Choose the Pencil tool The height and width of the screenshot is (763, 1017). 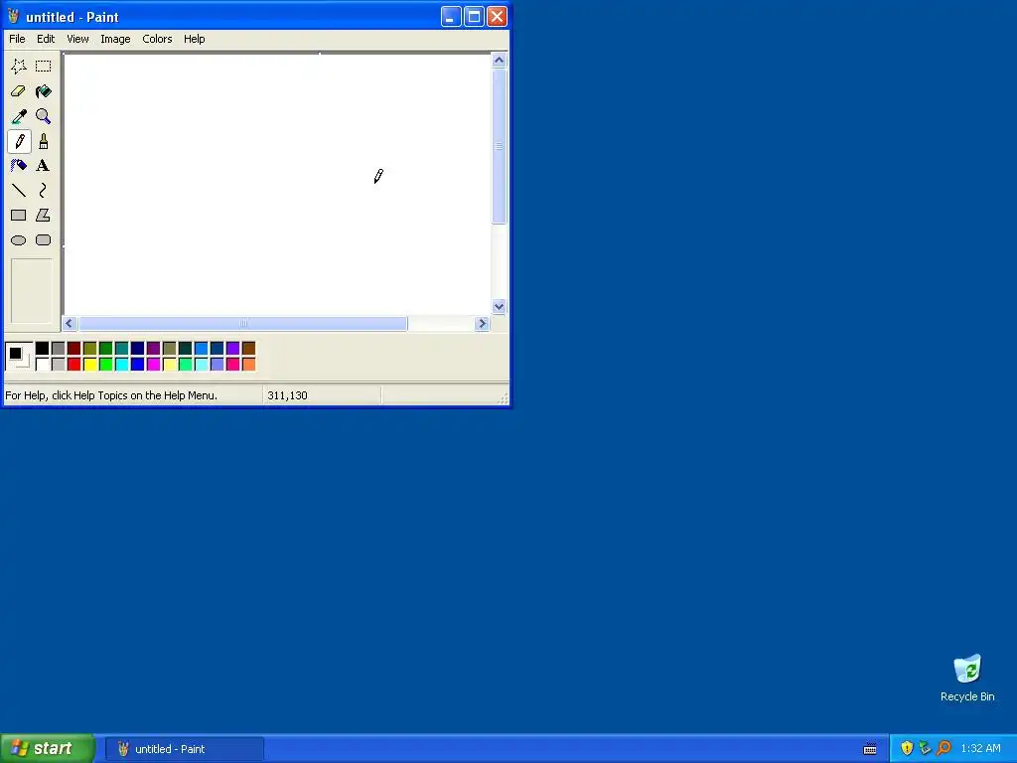pos(19,141)
